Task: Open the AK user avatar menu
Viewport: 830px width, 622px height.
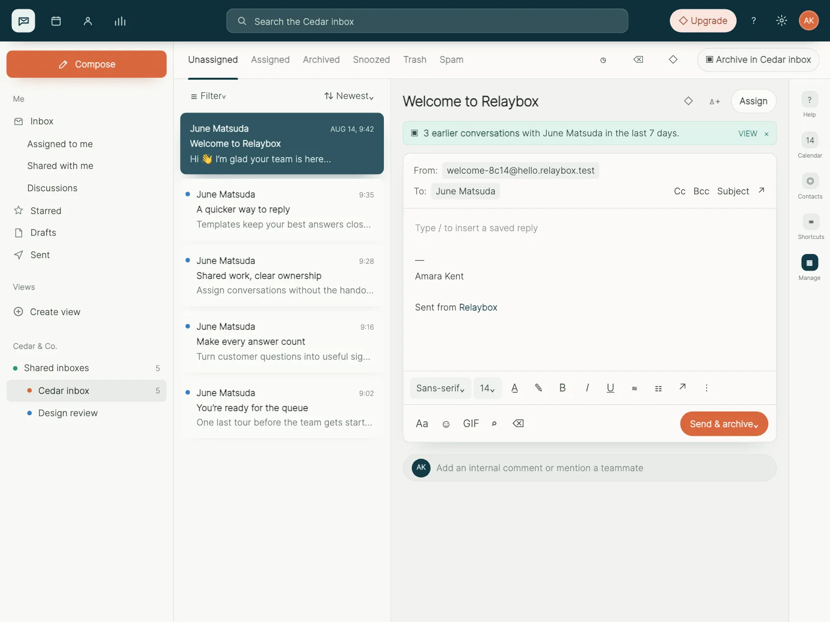Action: click(809, 21)
